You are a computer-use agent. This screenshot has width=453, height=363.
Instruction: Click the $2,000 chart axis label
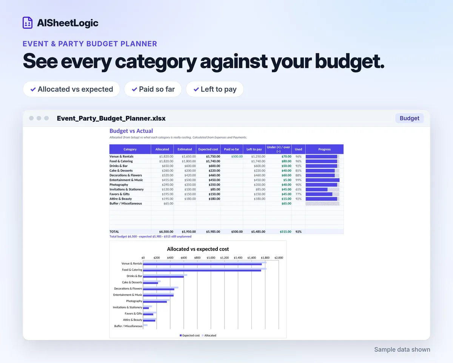(279, 258)
